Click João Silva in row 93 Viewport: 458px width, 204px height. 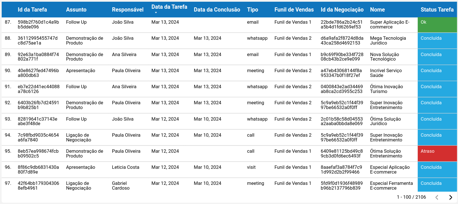pyautogui.click(x=123, y=119)
